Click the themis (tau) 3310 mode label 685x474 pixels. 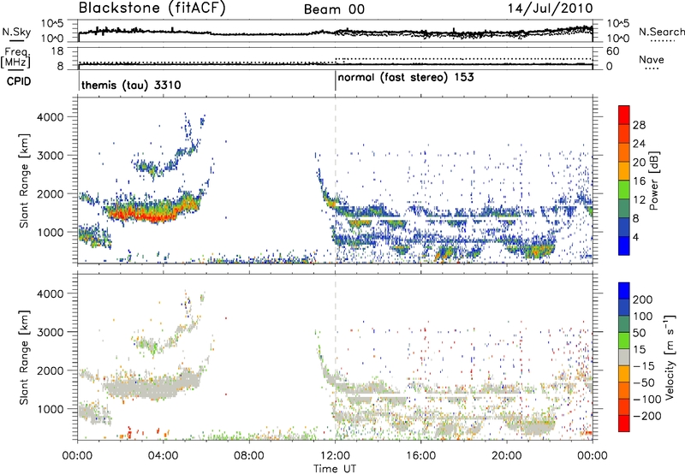(131, 85)
